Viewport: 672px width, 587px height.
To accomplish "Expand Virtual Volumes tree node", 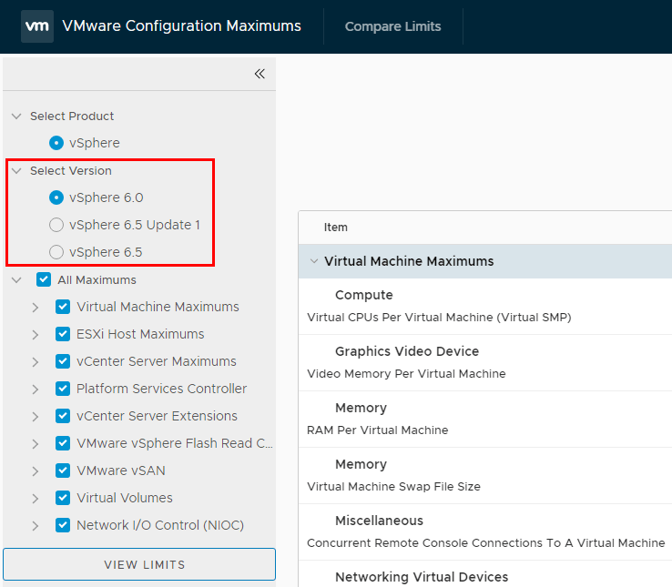I will coord(36,499).
